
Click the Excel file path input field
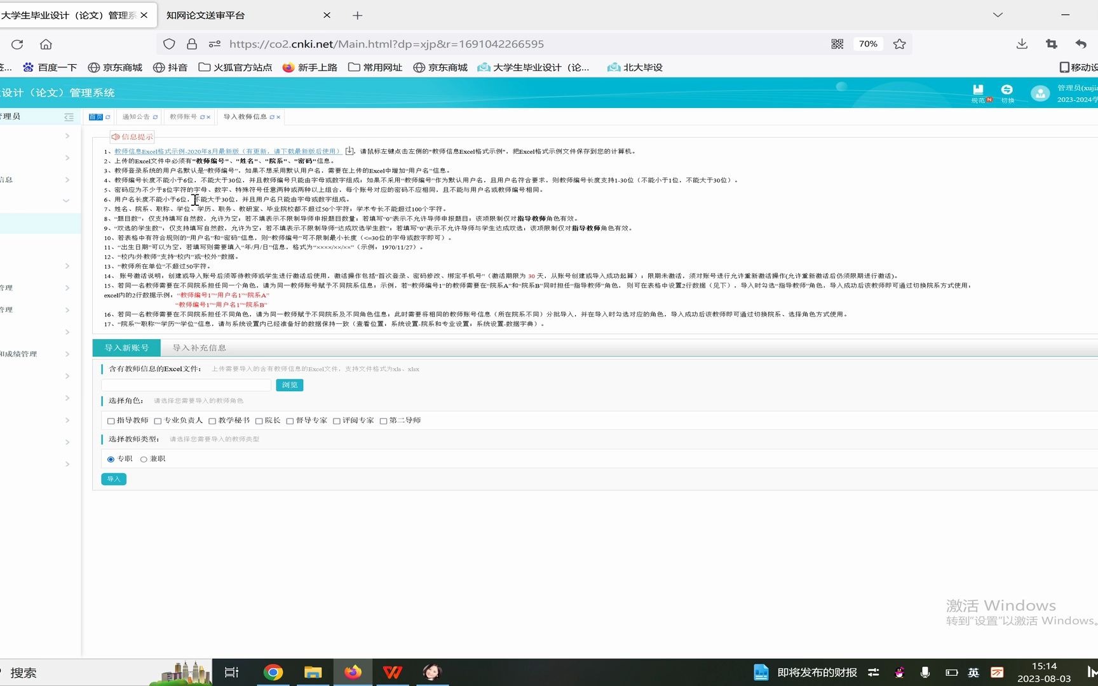click(x=185, y=385)
